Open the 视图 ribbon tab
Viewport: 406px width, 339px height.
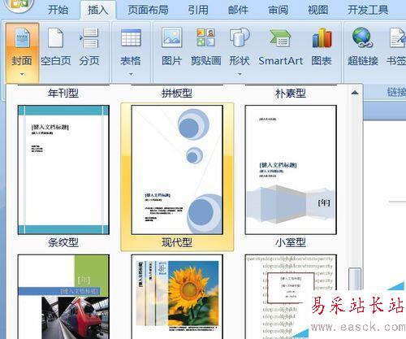coord(317,10)
